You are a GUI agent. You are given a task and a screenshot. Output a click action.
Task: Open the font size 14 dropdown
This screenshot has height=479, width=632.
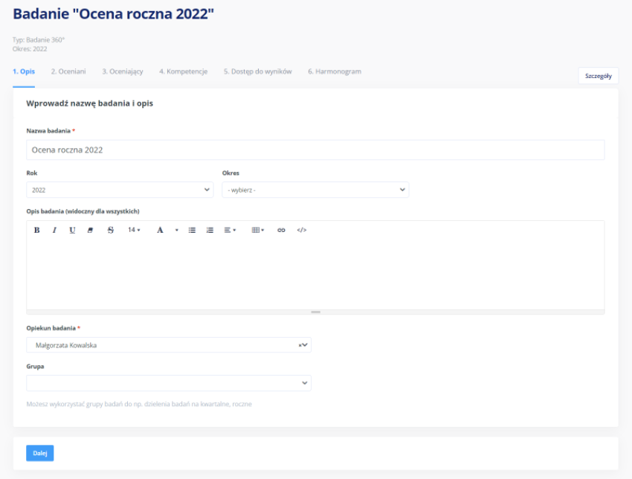point(134,230)
